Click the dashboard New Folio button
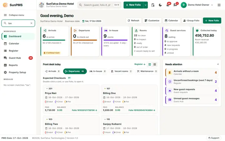225x141 pixels. point(212,21)
